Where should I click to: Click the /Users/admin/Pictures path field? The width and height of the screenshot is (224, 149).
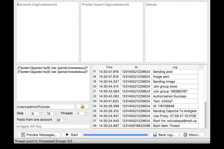coord(46,107)
